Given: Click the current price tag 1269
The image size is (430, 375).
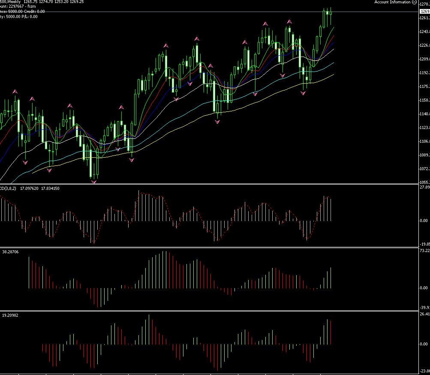Looking at the screenshot, I should click(424, 12).
